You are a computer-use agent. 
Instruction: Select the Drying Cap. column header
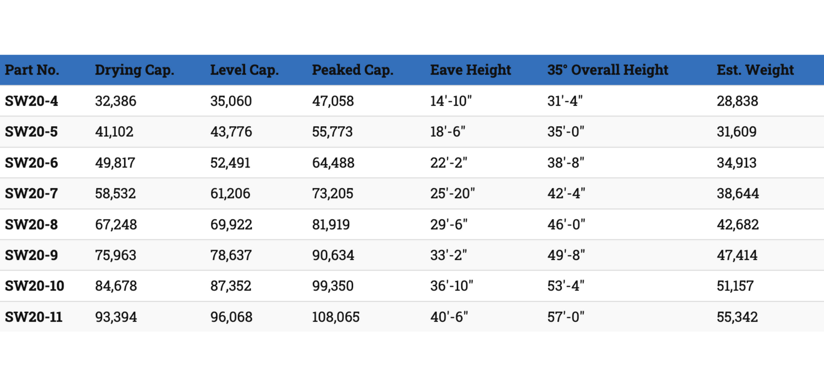pyautogui.click(x=135, y=70)
